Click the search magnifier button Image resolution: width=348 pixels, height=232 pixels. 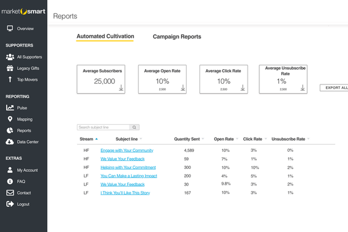[135, 127]
